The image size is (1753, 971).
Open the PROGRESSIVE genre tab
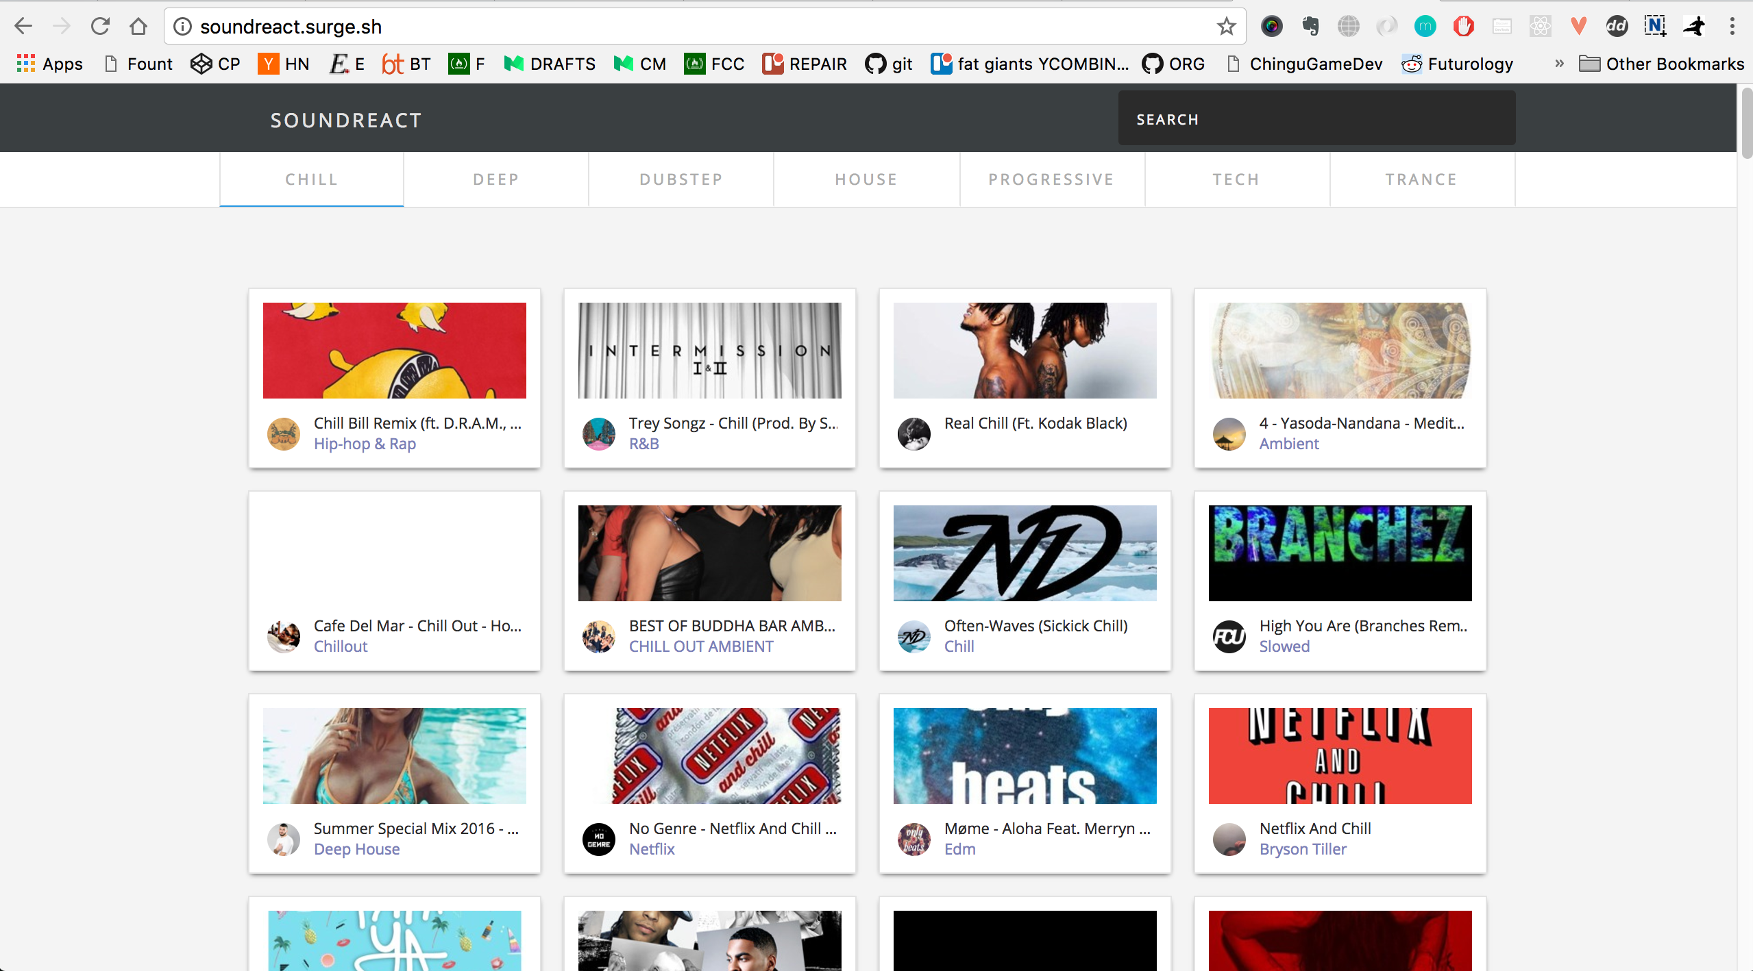pos(1051,179)
